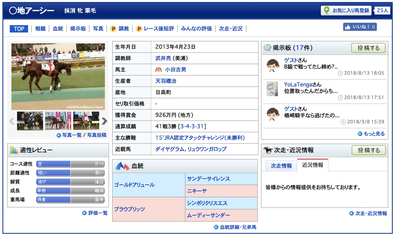396x235 pixels.
Task: Click the speech-bubble icon by 掲示板
Action: (267, 48)
